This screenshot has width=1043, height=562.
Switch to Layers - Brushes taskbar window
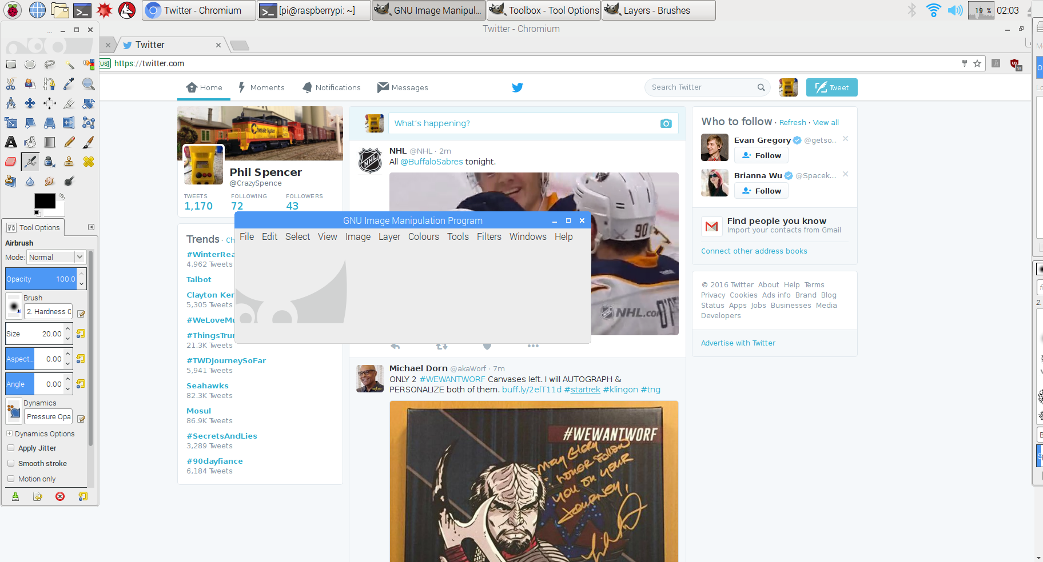[x=658, y=10]
